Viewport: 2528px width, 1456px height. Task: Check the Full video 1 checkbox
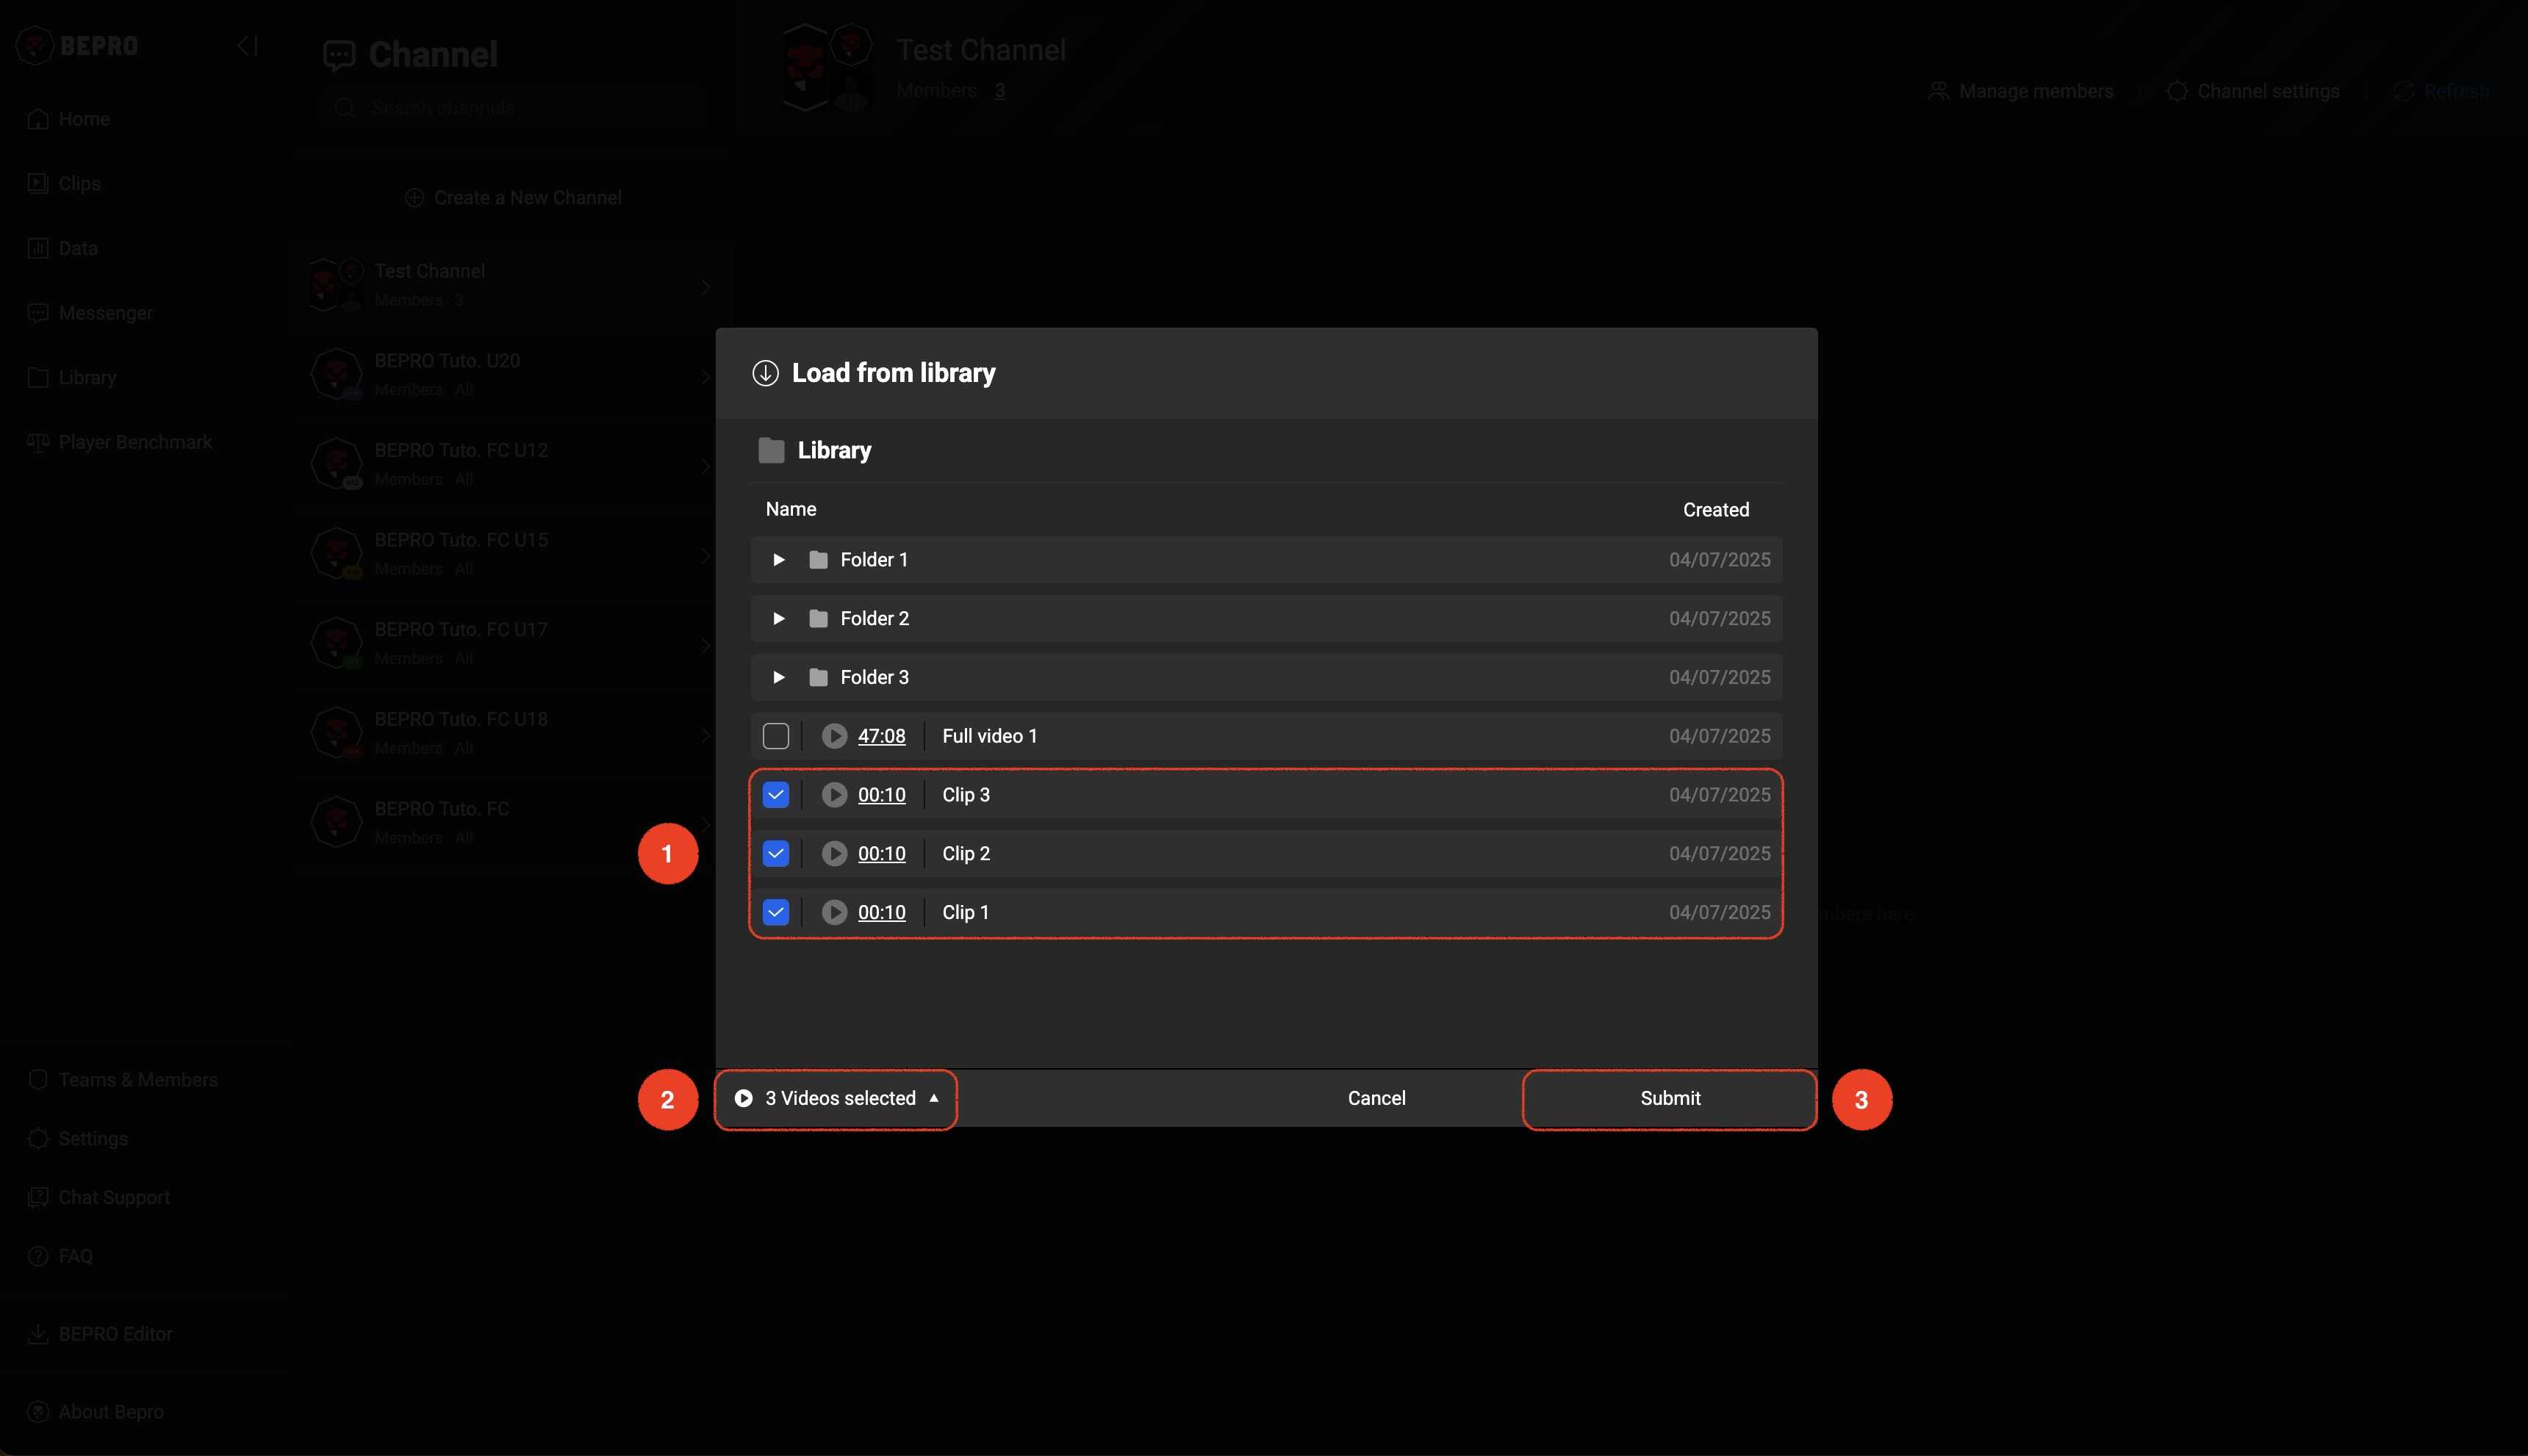click(x=775, y=736)
